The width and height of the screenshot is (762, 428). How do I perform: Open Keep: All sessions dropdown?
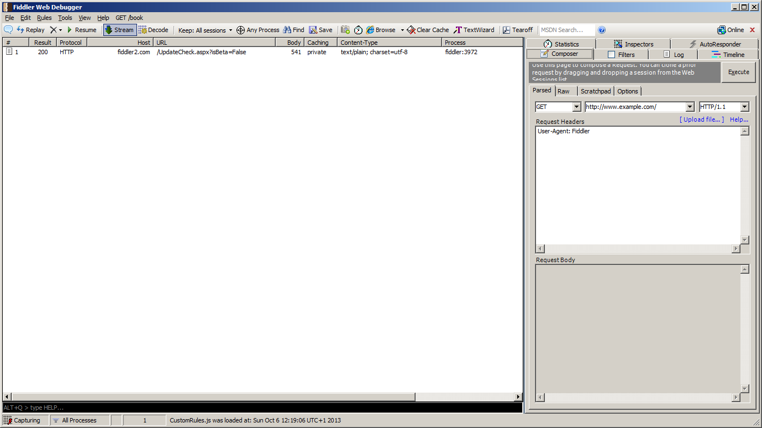click(x=205, y=30)
